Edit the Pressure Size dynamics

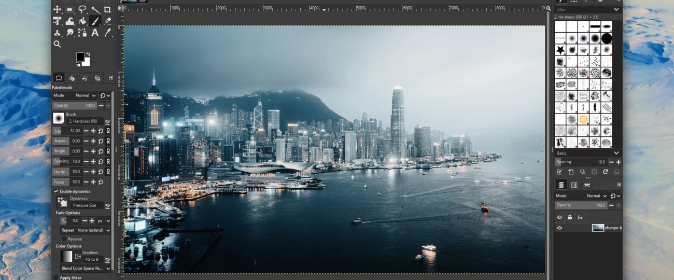[x=108, y=206]
